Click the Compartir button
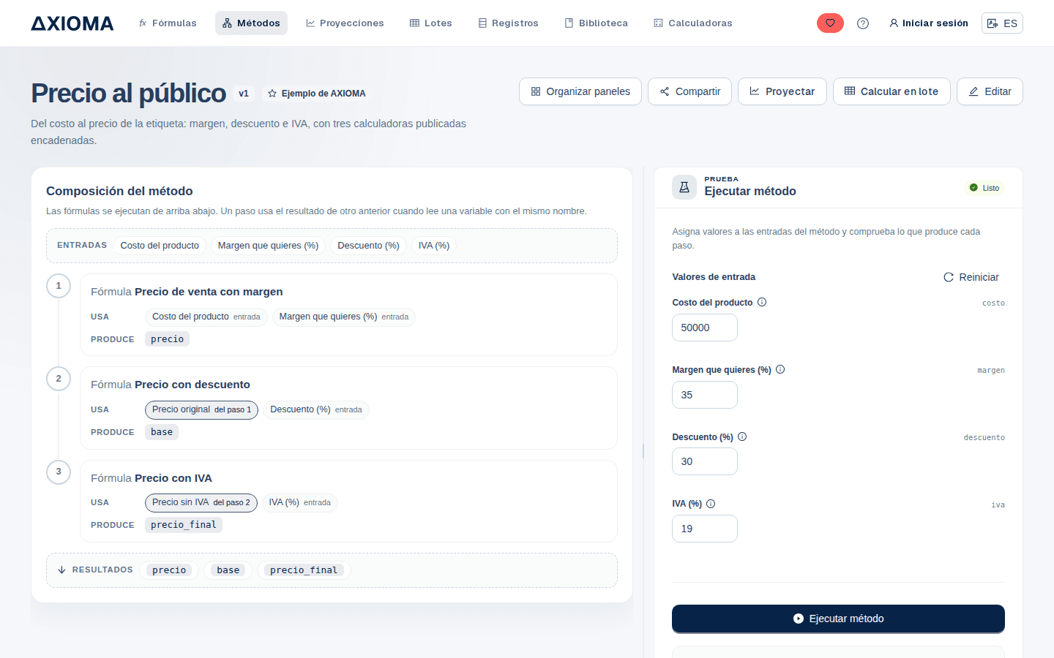This screenshot has width=1054, height=658. [x=689, y=91]
